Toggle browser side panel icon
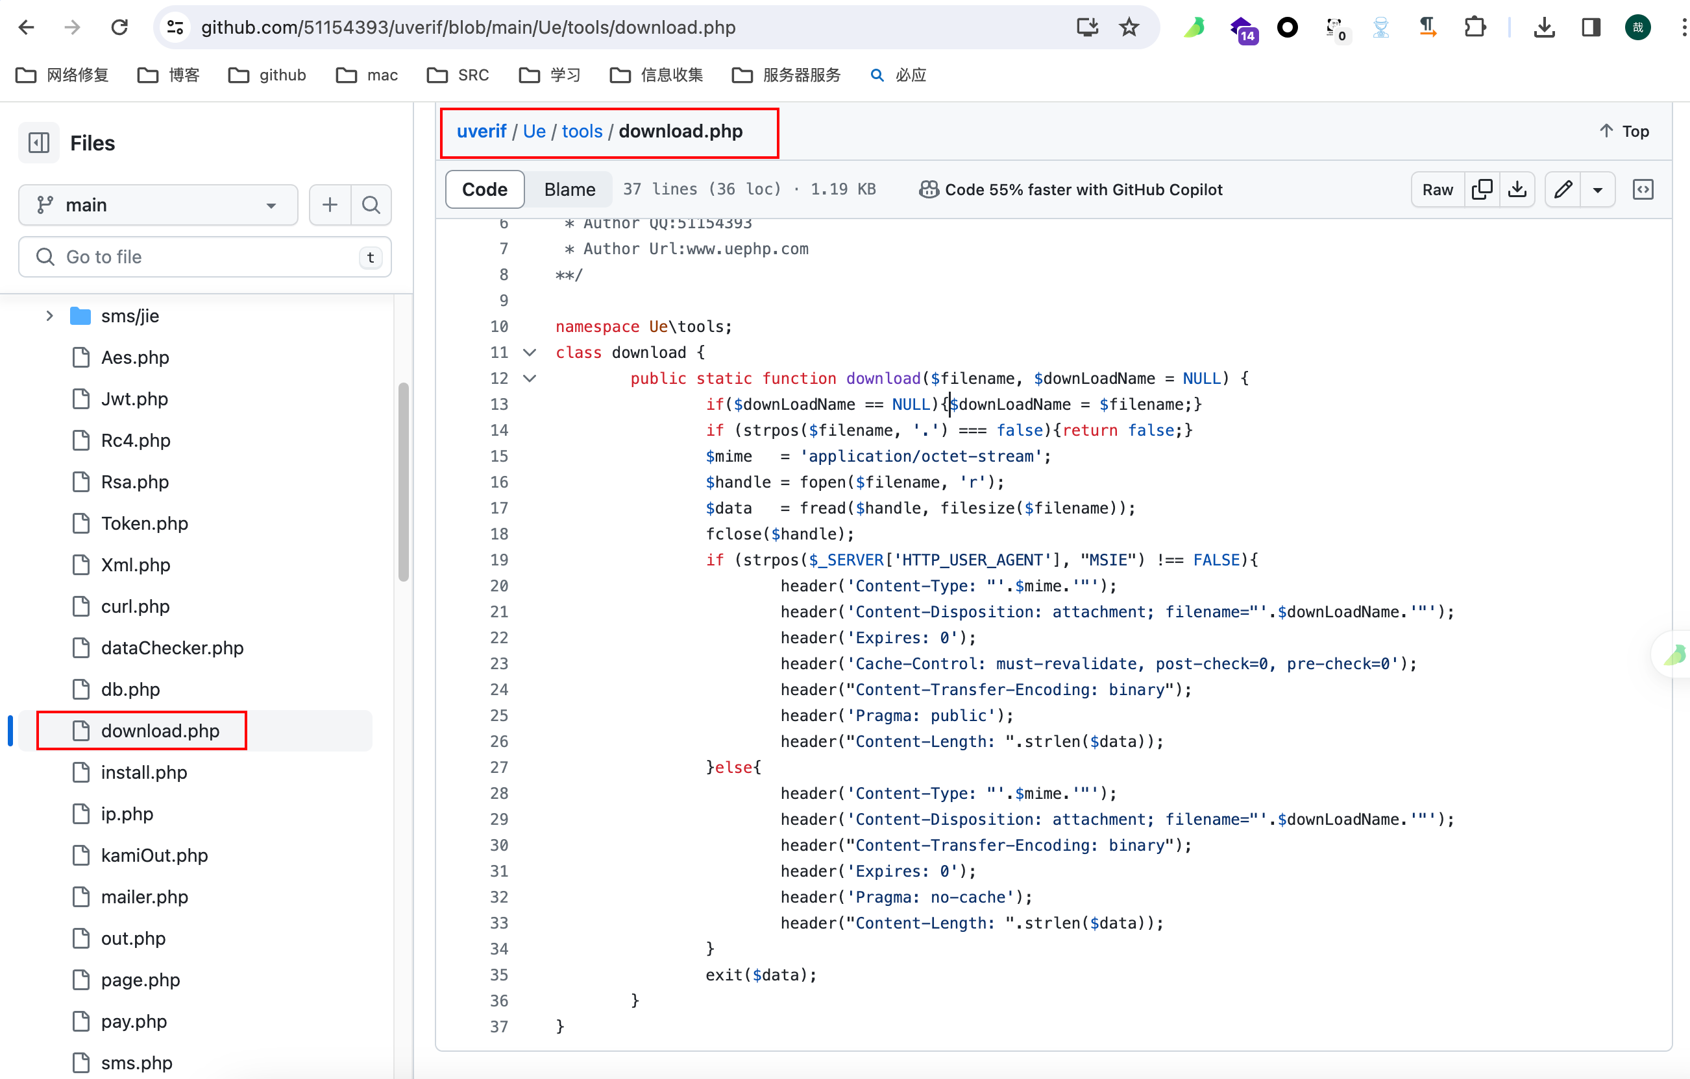 click(x=1590, y=27)
